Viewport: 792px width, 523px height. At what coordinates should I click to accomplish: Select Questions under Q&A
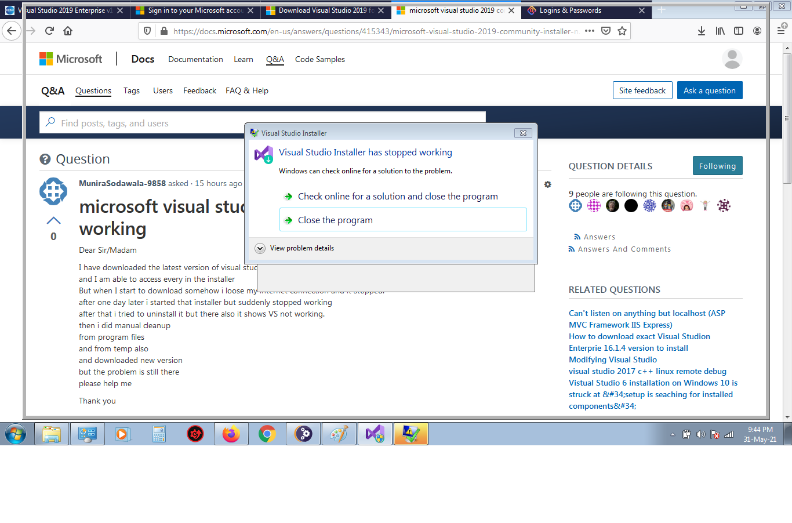coord(93,90)
